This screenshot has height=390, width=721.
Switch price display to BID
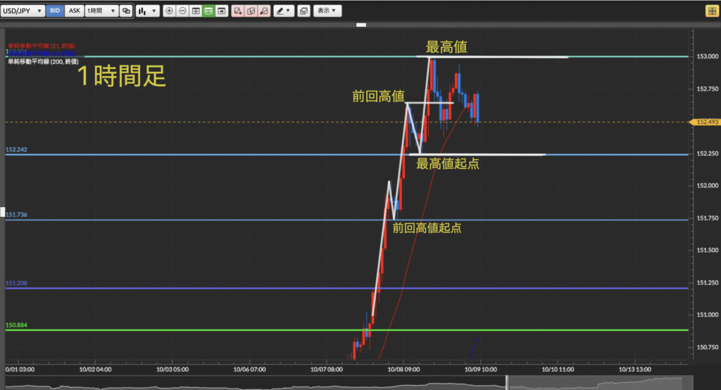55,11
